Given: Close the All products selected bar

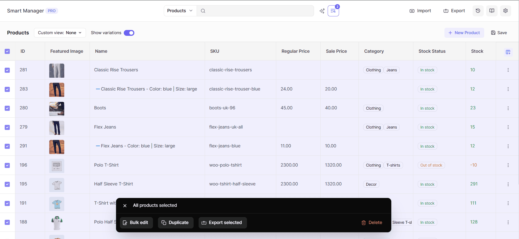Looking at the screenshot, I should pyautogui.click(x=125, y=206).
